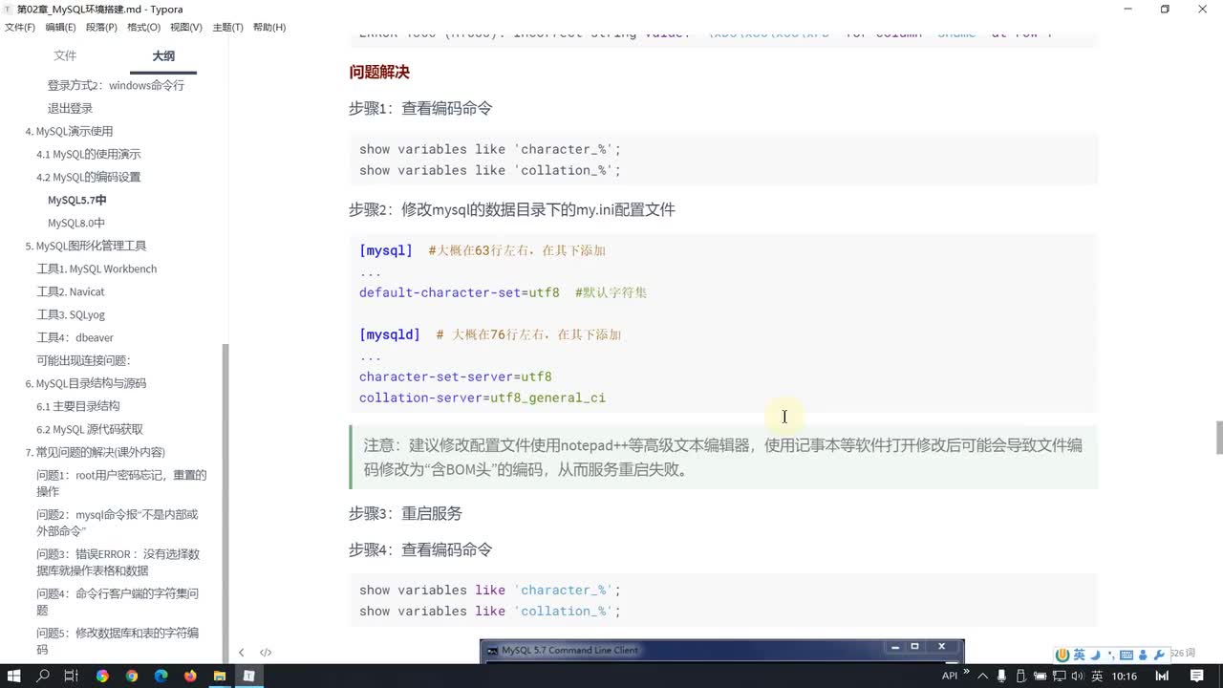This screenshot has width=1223, height=688.
Task: Go to outline 可能出现连接问题
Action: pos(83,360)
